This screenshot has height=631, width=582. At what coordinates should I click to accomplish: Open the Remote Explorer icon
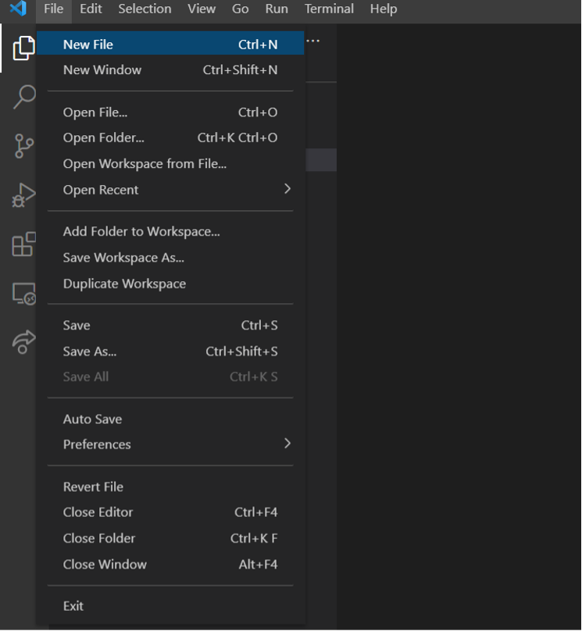(23, 294)
